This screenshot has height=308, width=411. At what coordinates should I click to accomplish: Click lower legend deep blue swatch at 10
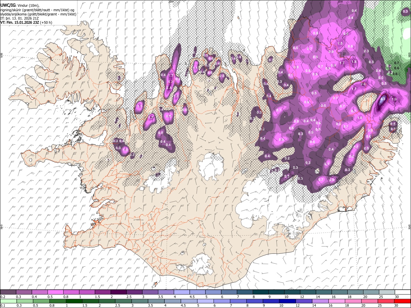click(x=288, y=301)
